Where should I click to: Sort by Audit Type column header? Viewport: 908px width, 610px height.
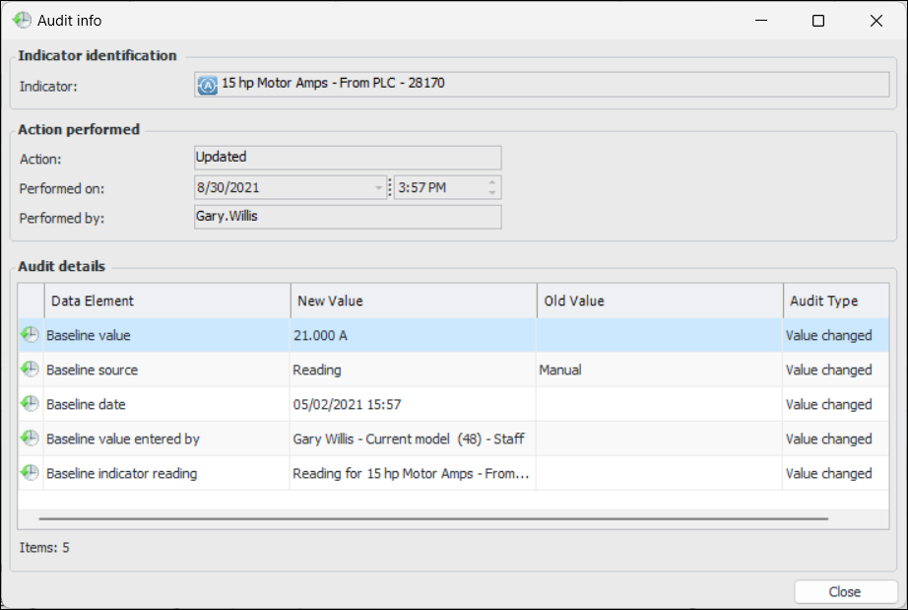(836, 301)
